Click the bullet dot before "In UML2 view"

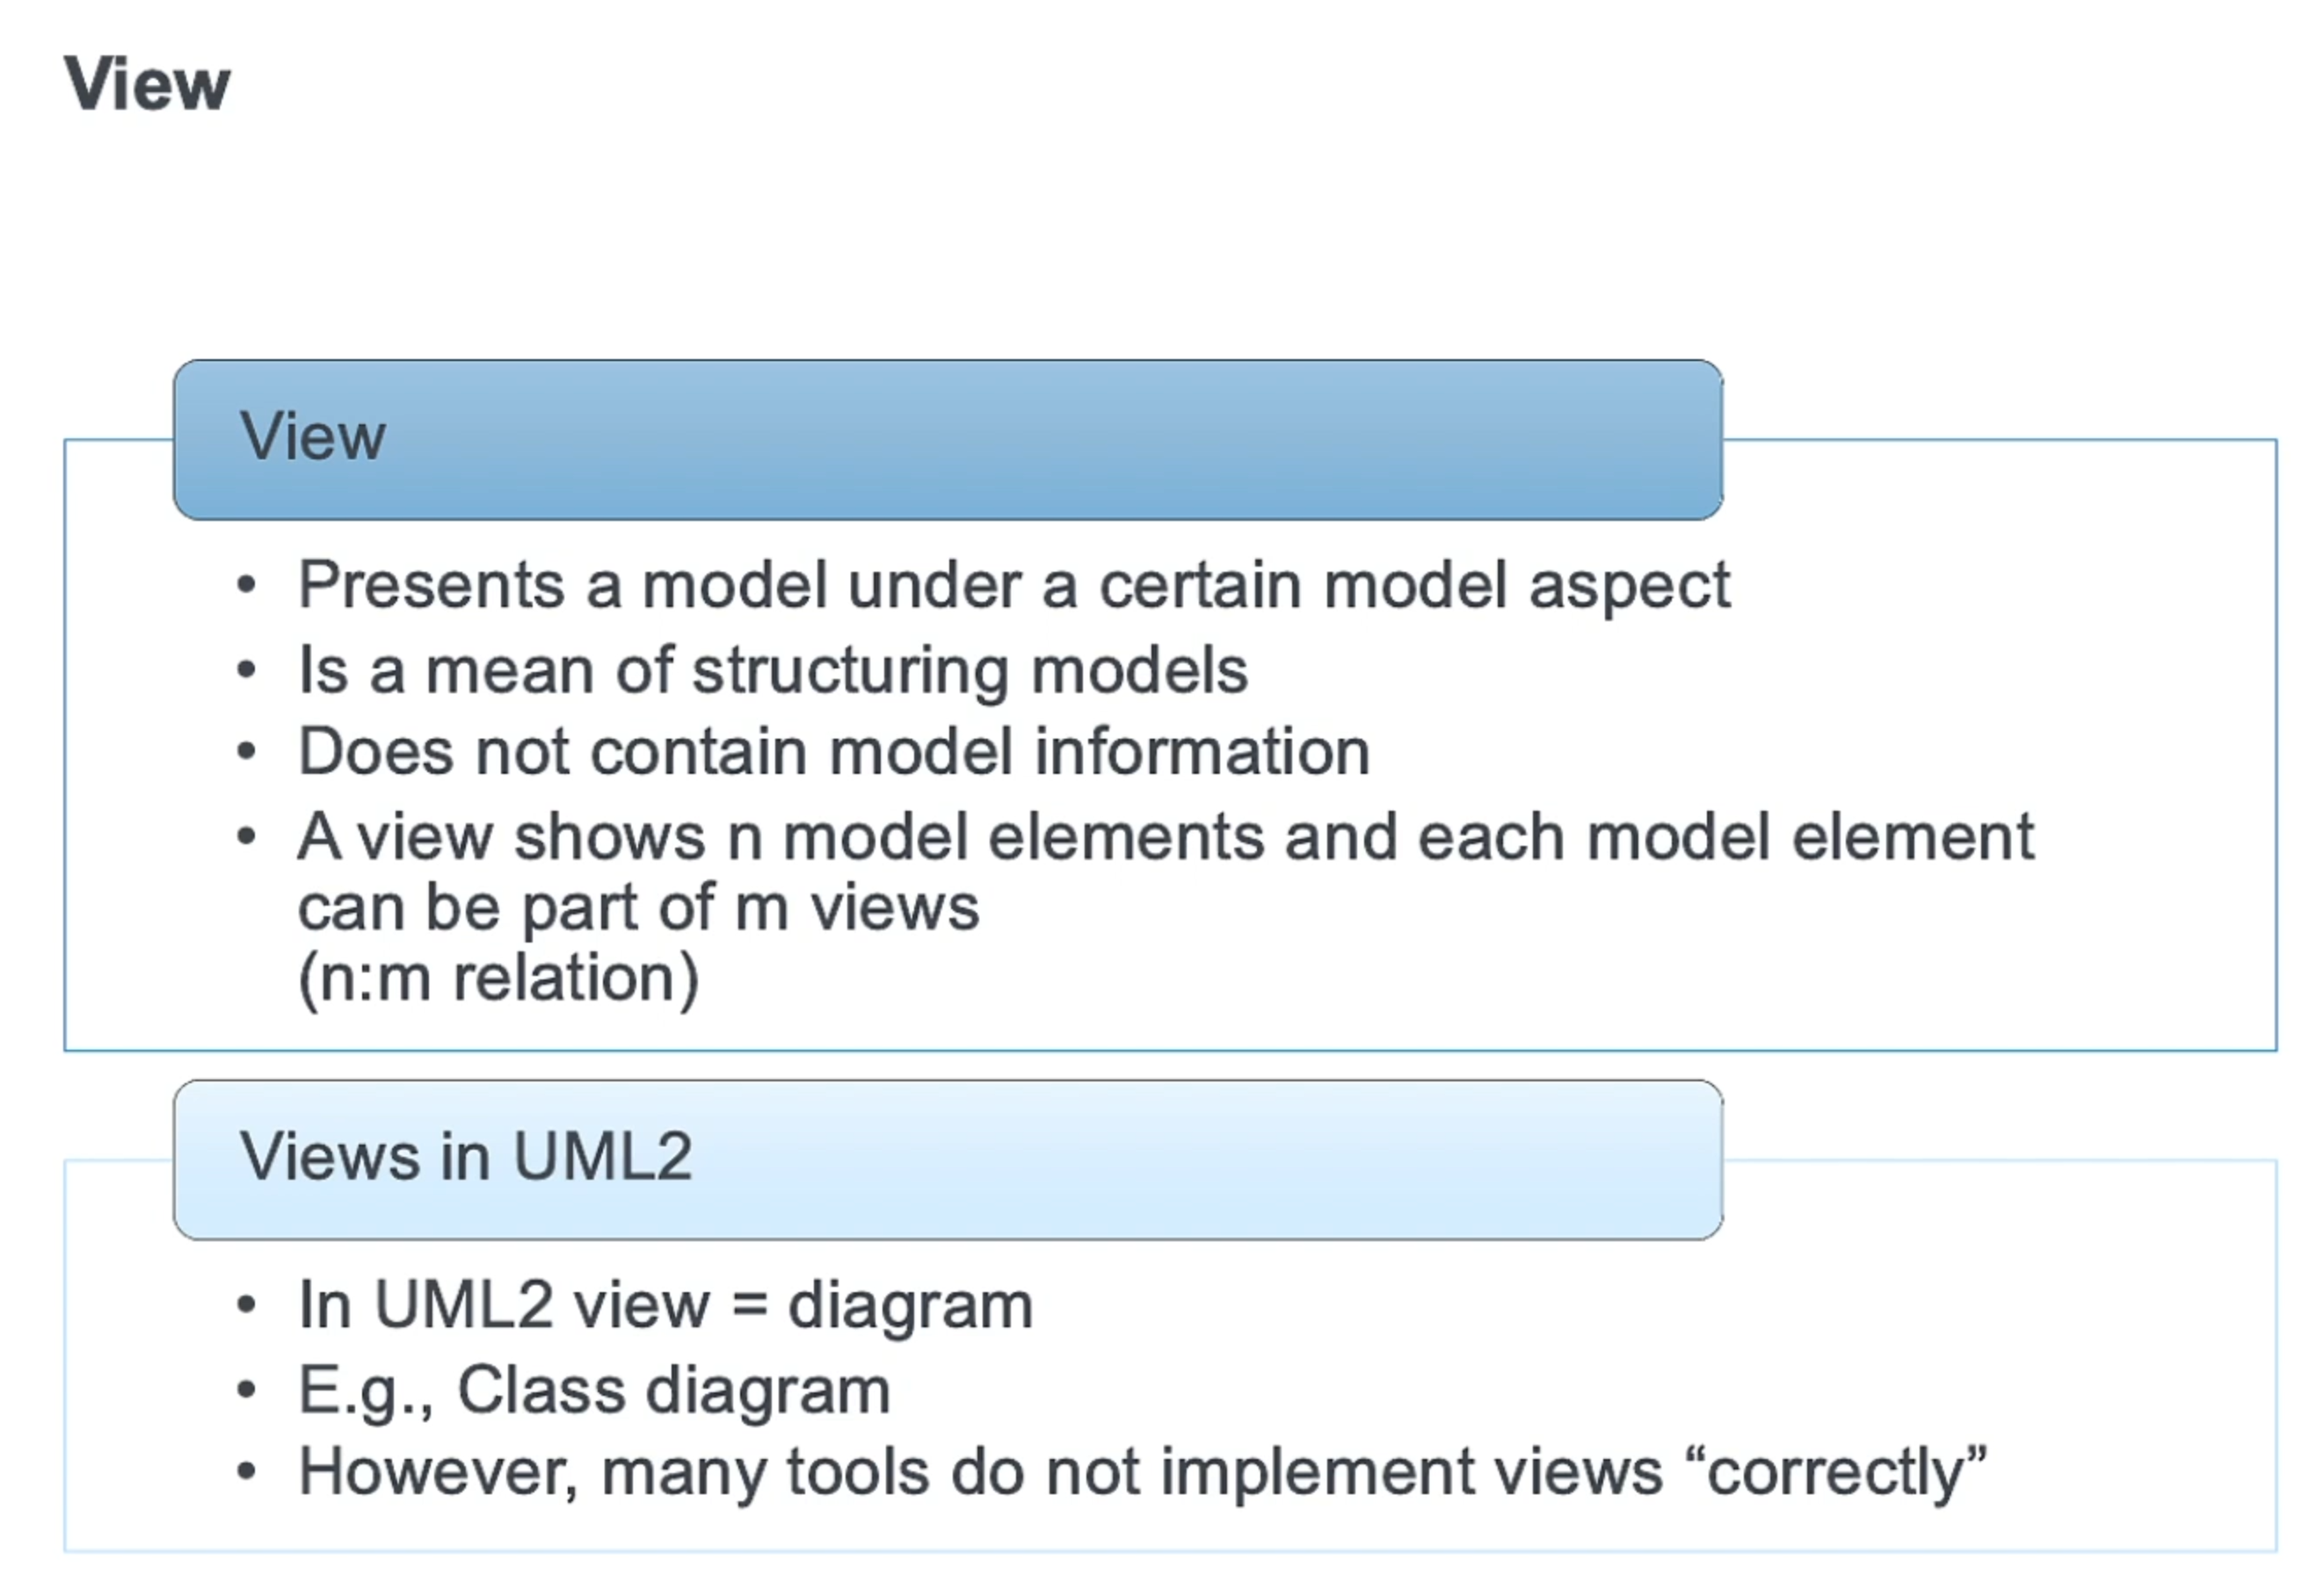[247, 1305]
